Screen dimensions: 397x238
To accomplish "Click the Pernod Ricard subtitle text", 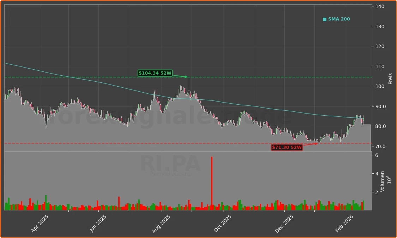I will pos(171,174).
